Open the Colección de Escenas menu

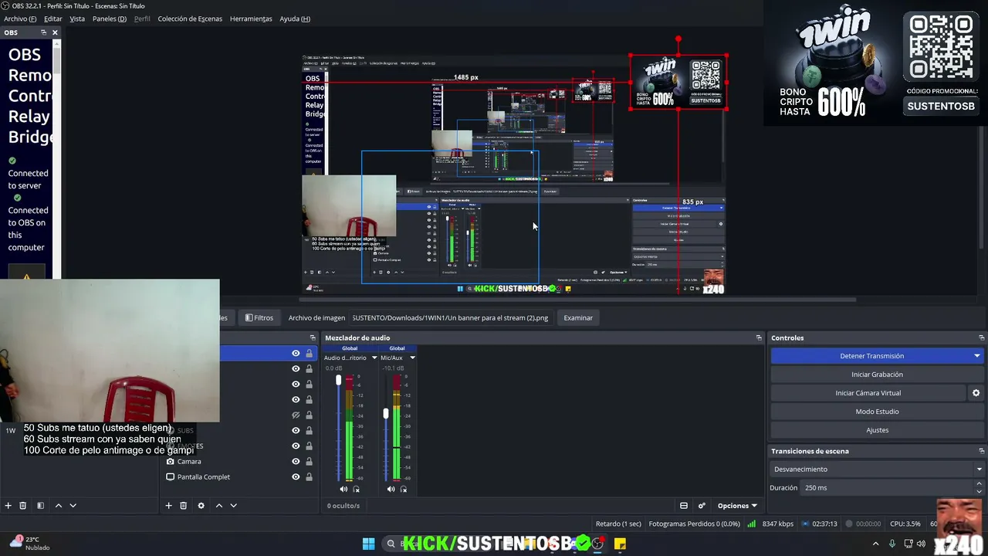tap(190, 19)
